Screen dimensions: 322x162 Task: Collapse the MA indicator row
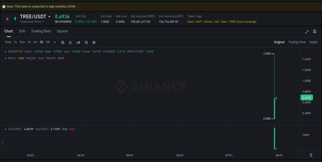tap(5, 58)
